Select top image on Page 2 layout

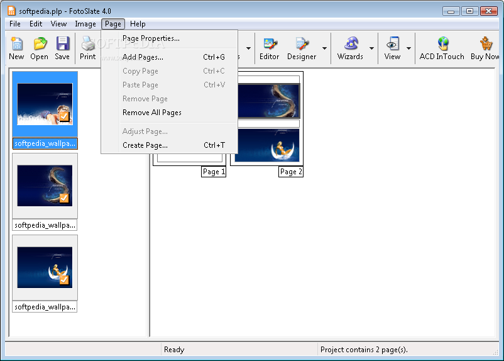coord(269,101)
